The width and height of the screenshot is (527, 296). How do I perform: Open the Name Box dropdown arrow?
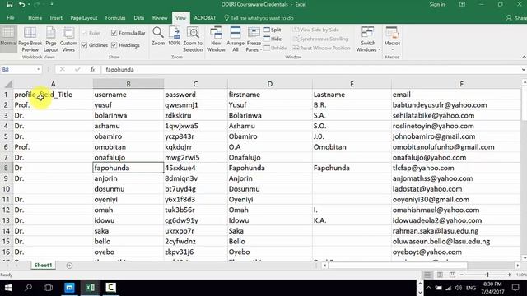[39, 69]
